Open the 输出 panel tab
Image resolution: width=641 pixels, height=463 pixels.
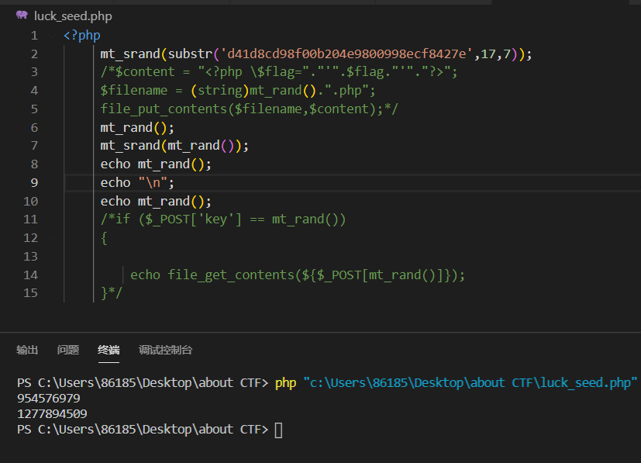27,350
